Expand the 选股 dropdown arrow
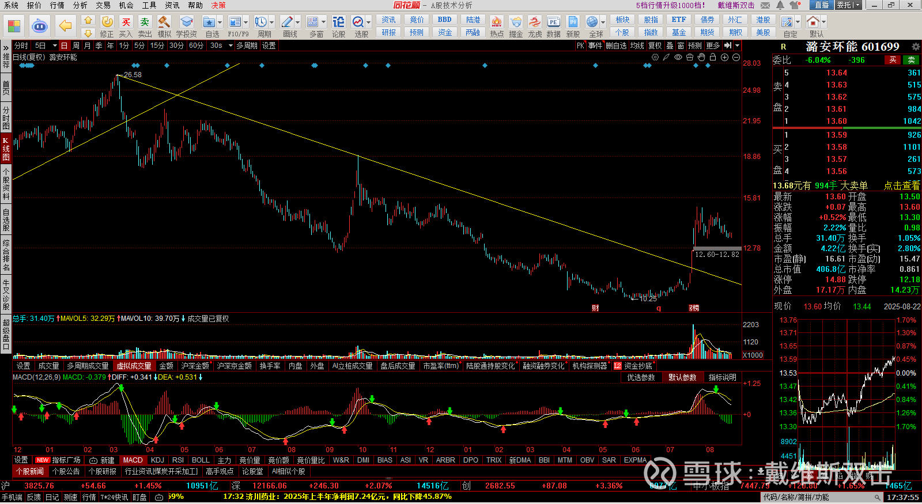Screen dimensions: 922x504 pyautogui.click(x=369, y=22)
